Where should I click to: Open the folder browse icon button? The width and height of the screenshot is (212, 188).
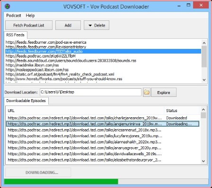click(x=147, y=92)
